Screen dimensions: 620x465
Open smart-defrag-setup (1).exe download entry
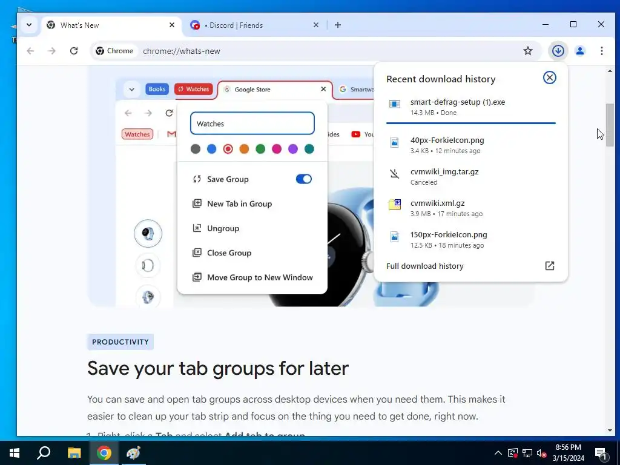470,107
